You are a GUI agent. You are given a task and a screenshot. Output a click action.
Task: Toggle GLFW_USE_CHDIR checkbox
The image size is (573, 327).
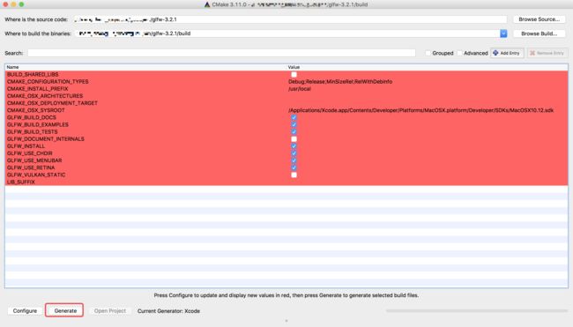[x=294, y=153]
